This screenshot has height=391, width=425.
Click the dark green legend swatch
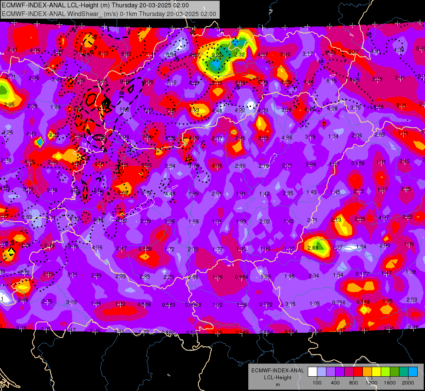point(395,372)
